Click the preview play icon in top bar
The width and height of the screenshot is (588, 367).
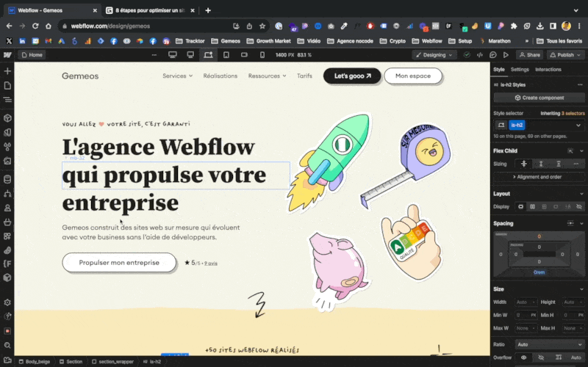(x=506, y=55)
